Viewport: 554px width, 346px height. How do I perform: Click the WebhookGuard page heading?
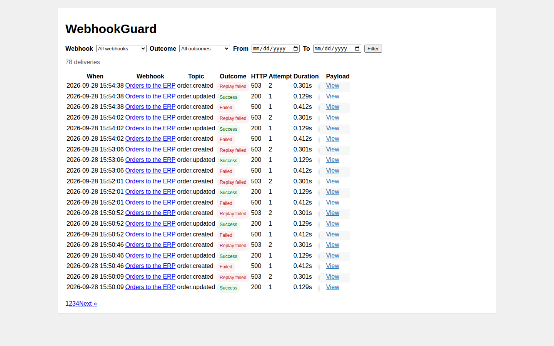(111, 29)
